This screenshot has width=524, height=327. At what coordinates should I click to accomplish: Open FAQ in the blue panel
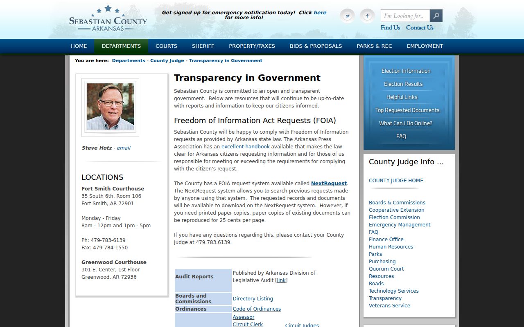pos(401,137)
